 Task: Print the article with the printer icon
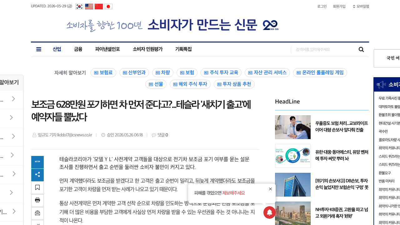(x=37, y=200)
